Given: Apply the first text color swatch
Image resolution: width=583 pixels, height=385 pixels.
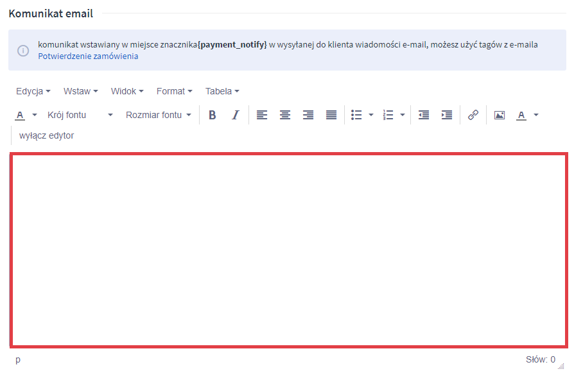Looking at the screenshot, I should pyautogui.click(x=19, y=115).
